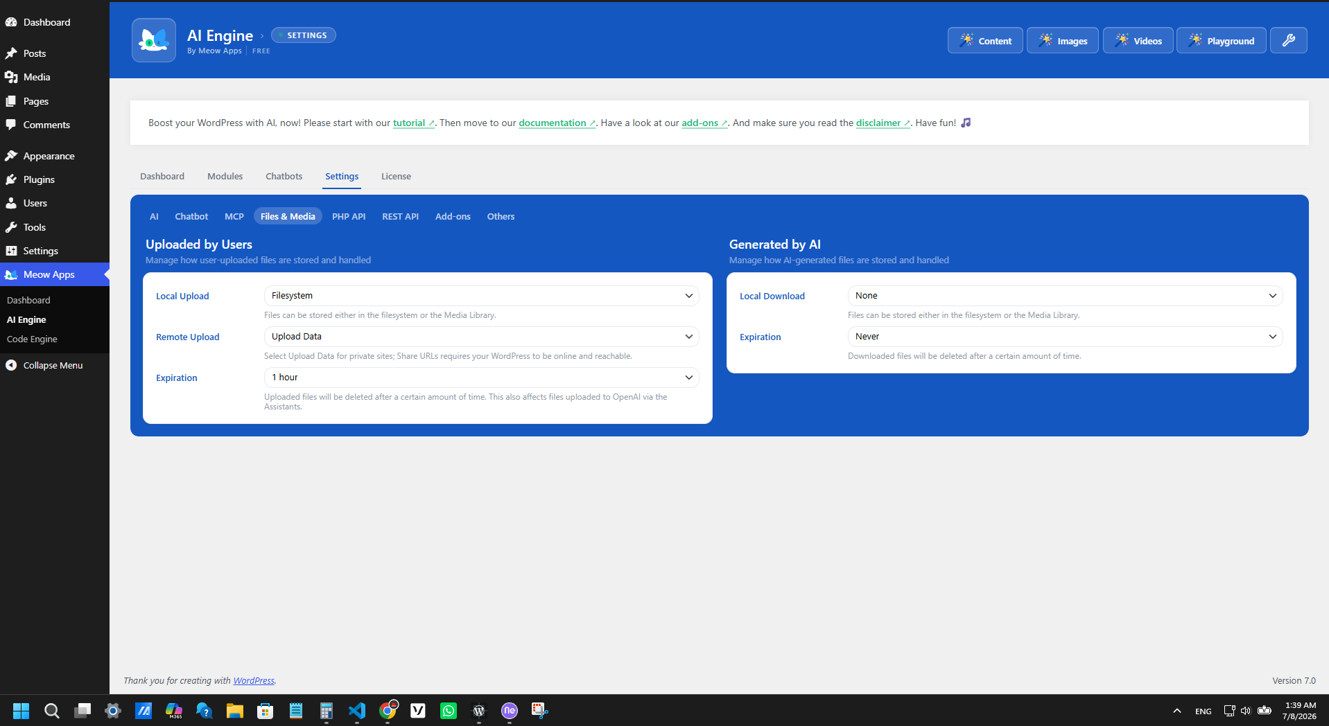
Task: Open the wrench tools button in header
Action: [x=1289, y=40]
